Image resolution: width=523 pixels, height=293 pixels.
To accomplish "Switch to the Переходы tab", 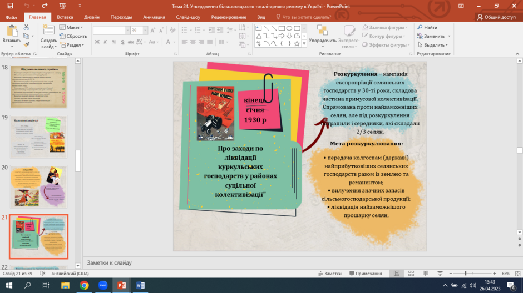I will click(121, 17).
